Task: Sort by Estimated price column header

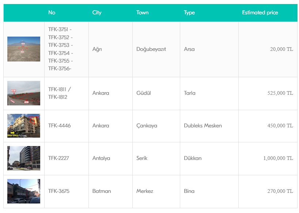Action: coord(260,12)
